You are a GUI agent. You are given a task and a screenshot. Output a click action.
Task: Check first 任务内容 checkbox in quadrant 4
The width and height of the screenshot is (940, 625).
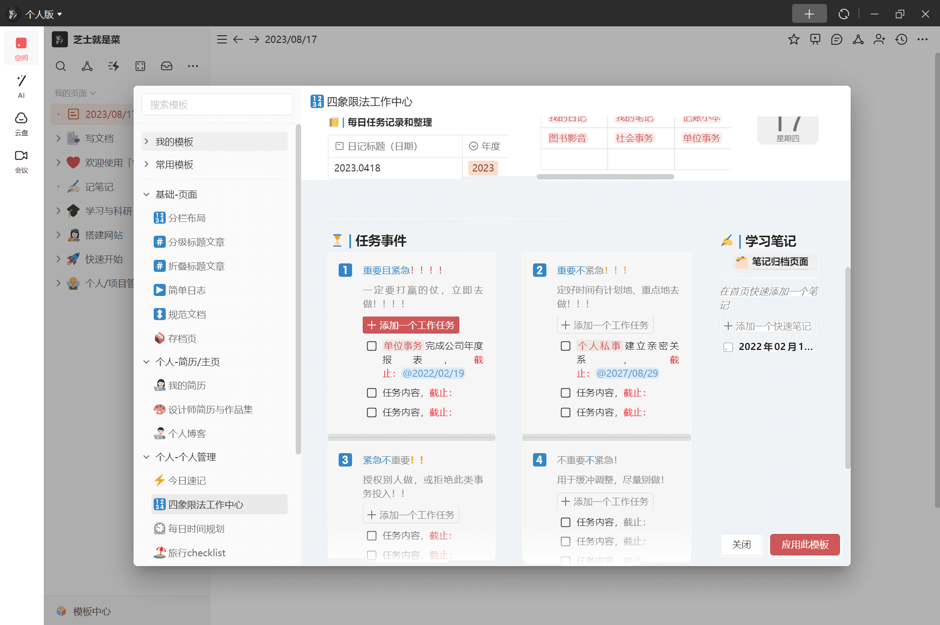point(566,522)
